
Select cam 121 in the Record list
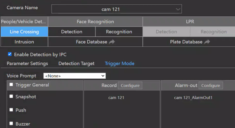(116, 98)
